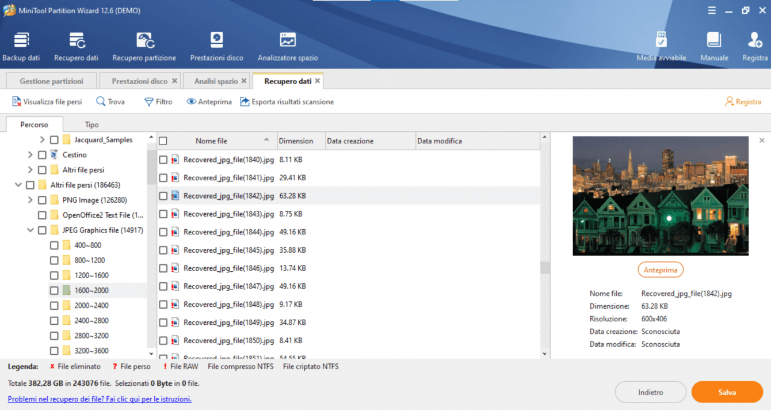The height and width of the screenshot is (410, 771).
Task: Switch to Tipo view tab
Action: click(x=92, y=124)
